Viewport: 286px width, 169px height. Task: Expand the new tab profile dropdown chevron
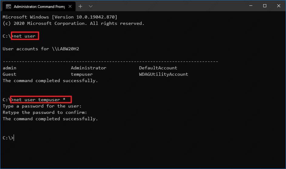90,6
